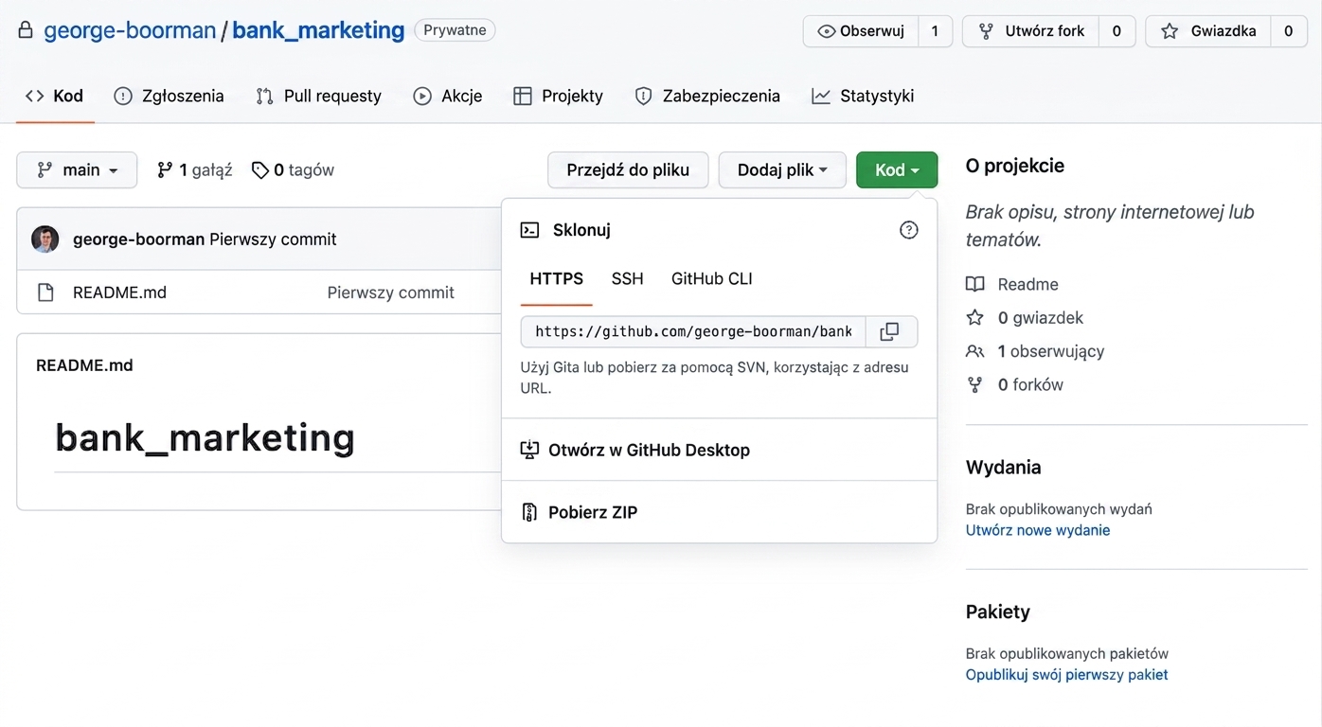Click george-boorman's avatar in the commit row

[45, 239]
